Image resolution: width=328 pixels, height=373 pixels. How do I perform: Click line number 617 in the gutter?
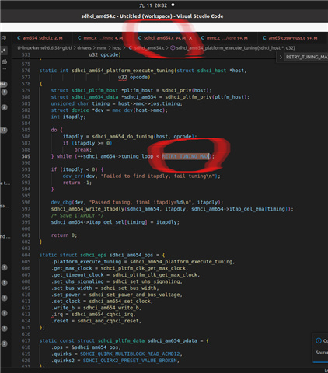click(26, 340)
